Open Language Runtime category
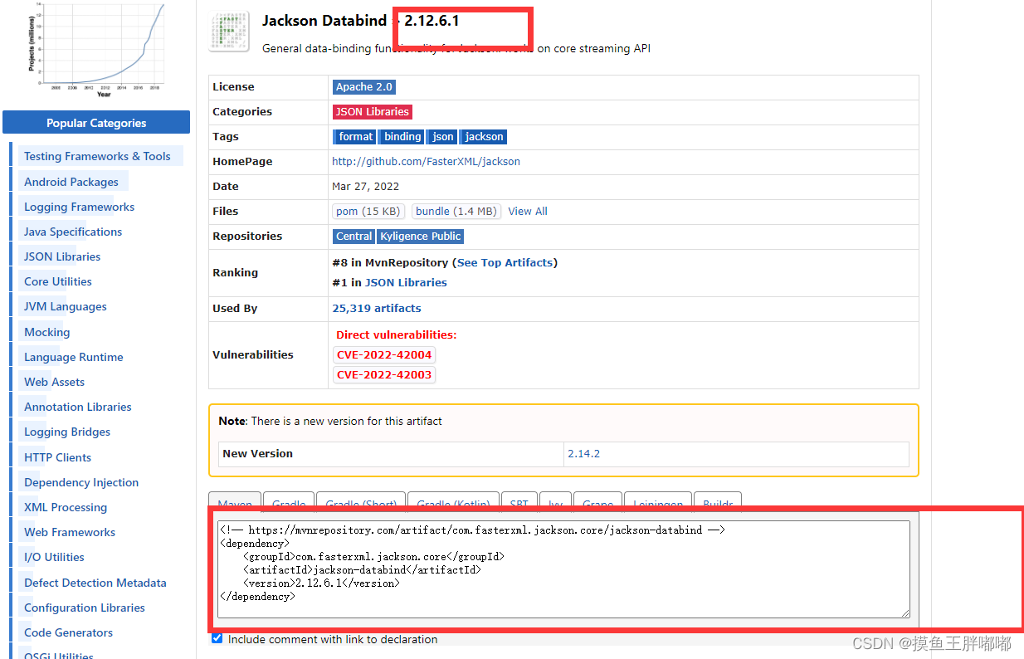The height and width of the screenshot is (659, 1024). coord(74,357)
